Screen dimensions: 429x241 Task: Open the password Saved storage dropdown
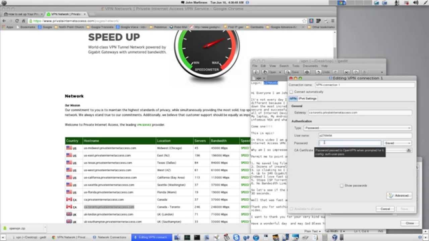pos(397,143)
